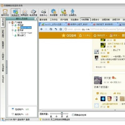
Task: Click the 在线用户 monitor icon
Action: tap(13, 109)
